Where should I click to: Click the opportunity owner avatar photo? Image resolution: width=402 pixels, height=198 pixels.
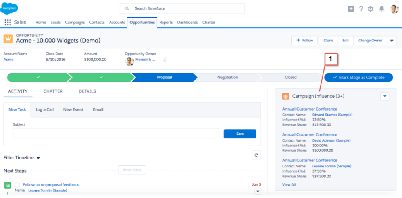[x=129, y=61]
